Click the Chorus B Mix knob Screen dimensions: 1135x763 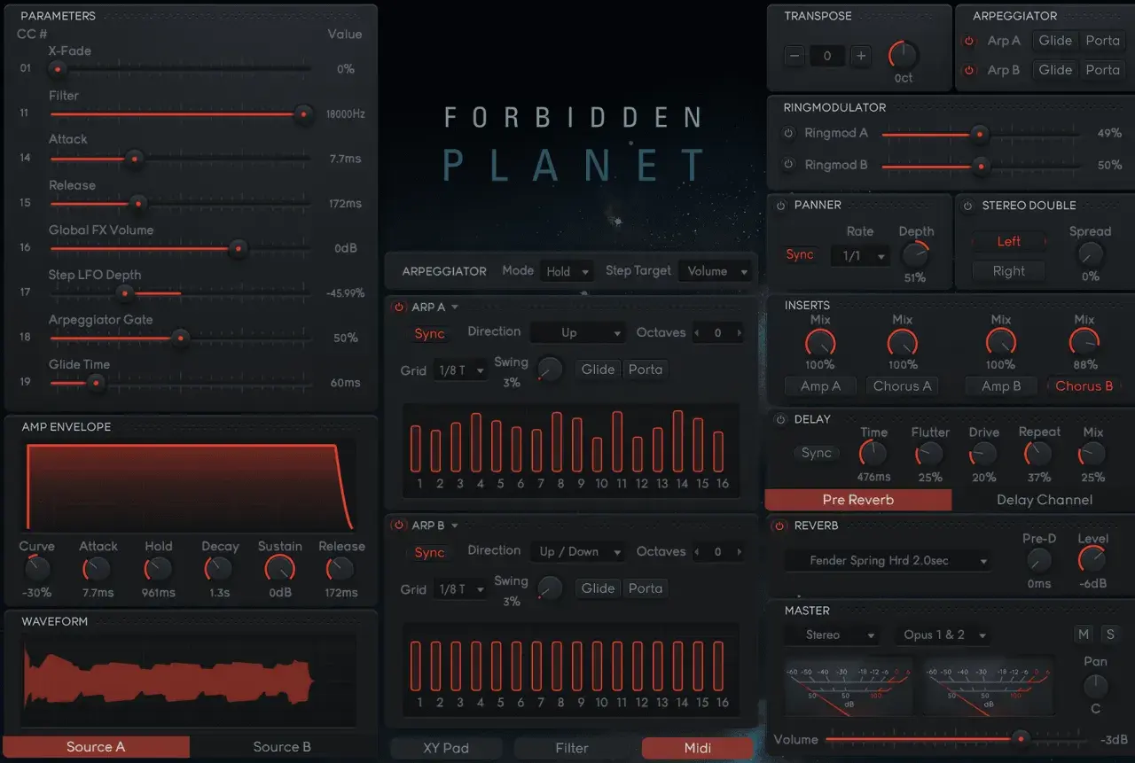click(x=1084, y=343)
